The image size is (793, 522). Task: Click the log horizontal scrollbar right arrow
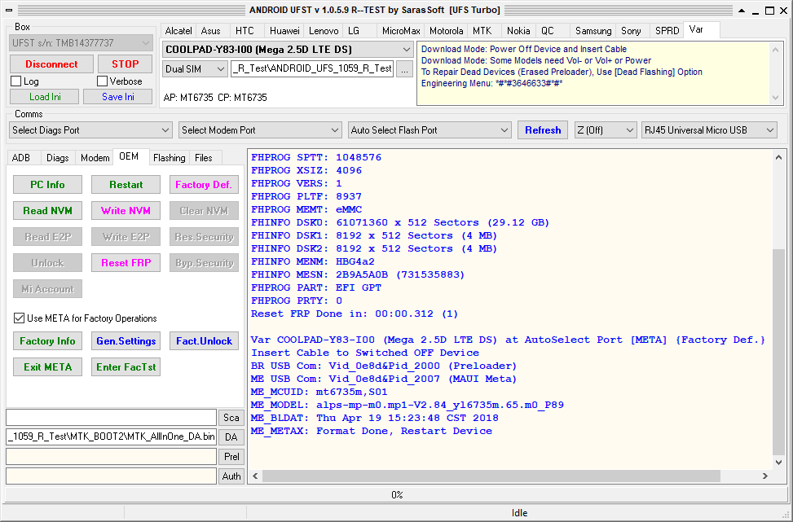click(x=764, y=476)
